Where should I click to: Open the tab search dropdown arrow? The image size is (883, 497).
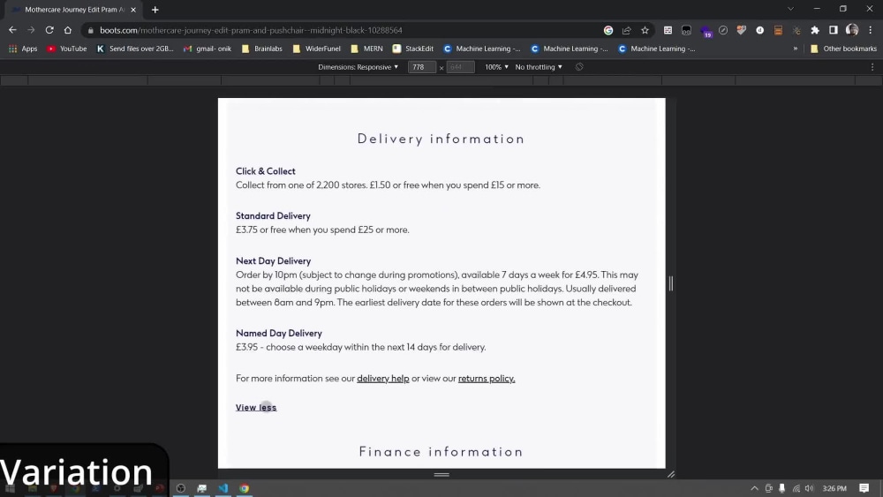point(790,9)
